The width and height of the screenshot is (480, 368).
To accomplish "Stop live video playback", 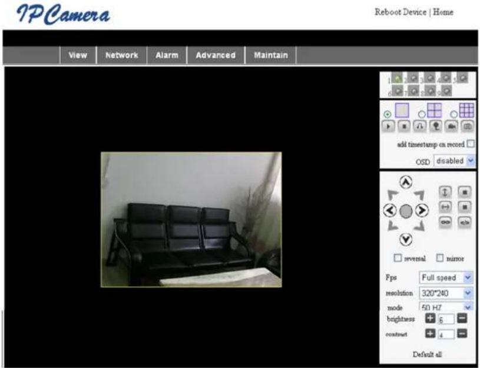I will tap(404, 126).
